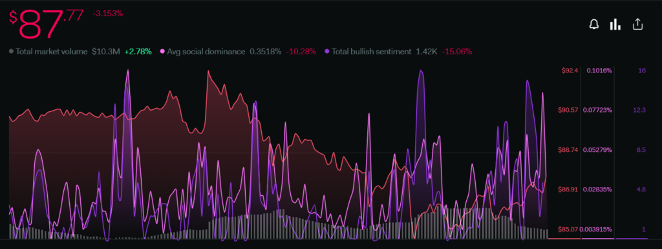
Task: Select the 12.3 sentiment axis label
Action: click(x=639, y=110)
